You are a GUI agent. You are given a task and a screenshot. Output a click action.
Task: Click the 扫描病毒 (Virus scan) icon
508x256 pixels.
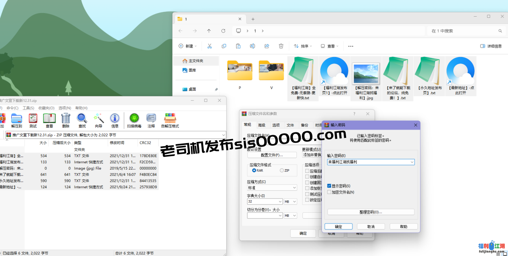[134, 119]
